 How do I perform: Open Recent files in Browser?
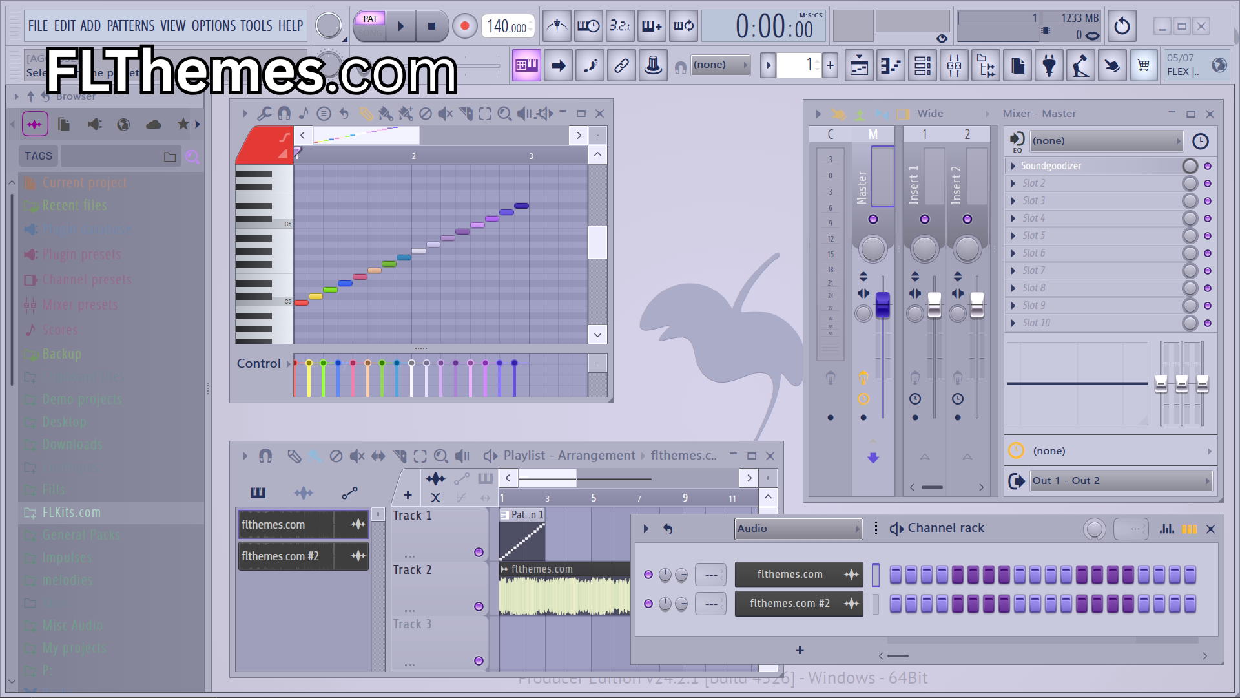coord(74,206)
